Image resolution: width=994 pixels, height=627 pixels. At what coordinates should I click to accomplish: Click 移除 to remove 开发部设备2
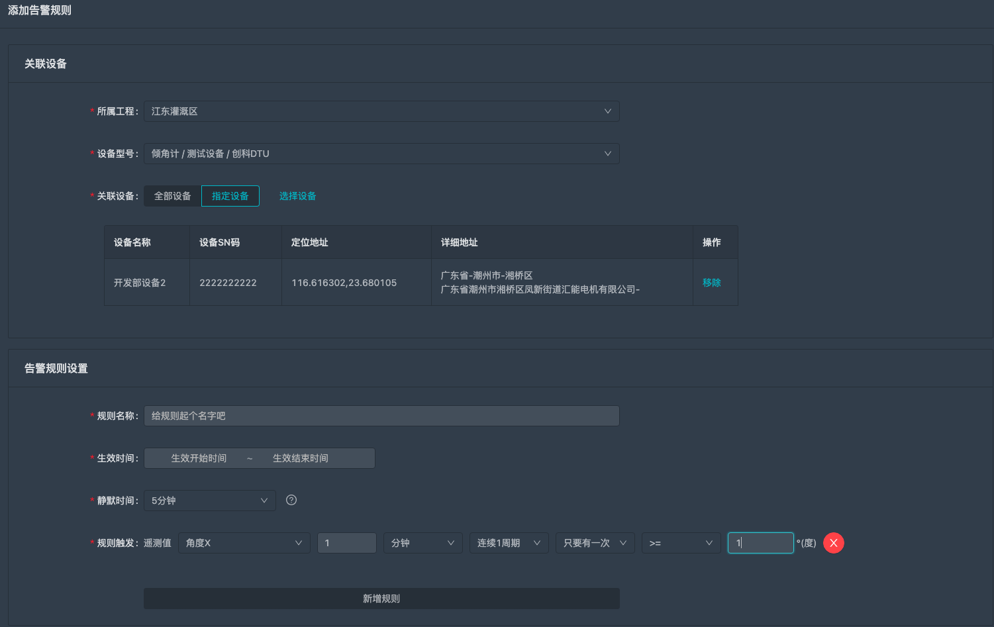coord(711,283)
